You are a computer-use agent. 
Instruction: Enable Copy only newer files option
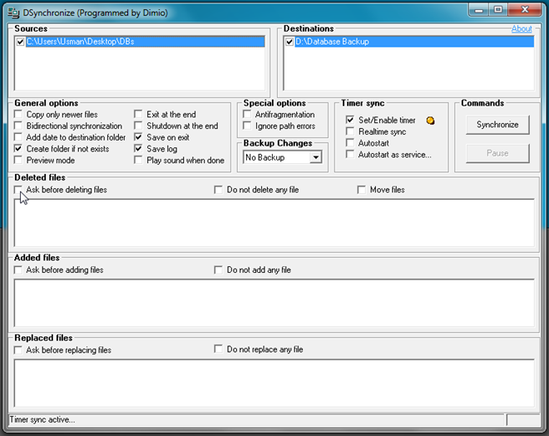(18, 114)
